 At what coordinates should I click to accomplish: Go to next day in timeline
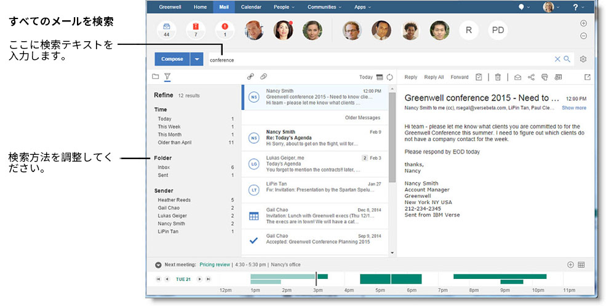coord(199,279)
